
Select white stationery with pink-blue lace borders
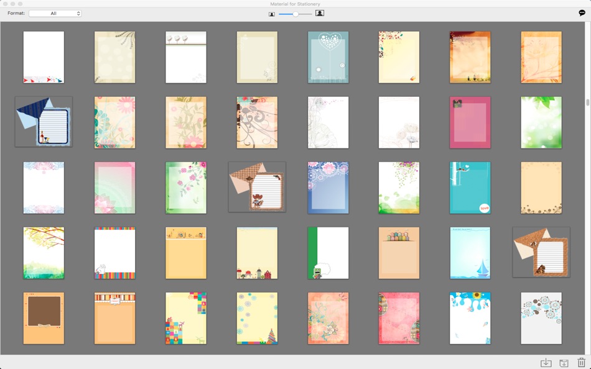(44, 188)
